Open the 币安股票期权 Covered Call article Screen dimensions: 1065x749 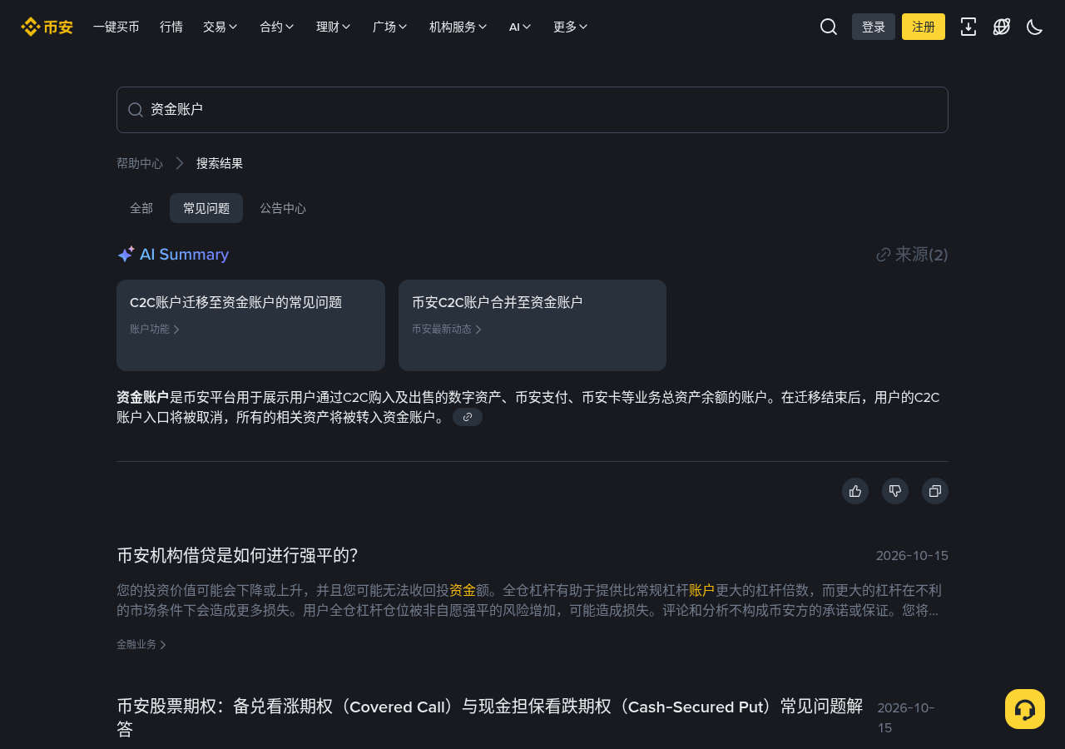pos(490,717)
